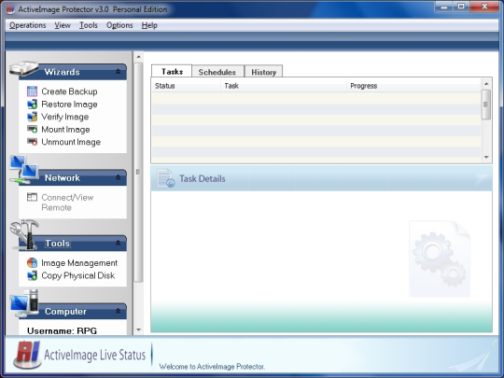The height and width of the screenshot is (378, 504).
Task: Open the View menu
Action: pyautogui.click(x=63, y=25)
